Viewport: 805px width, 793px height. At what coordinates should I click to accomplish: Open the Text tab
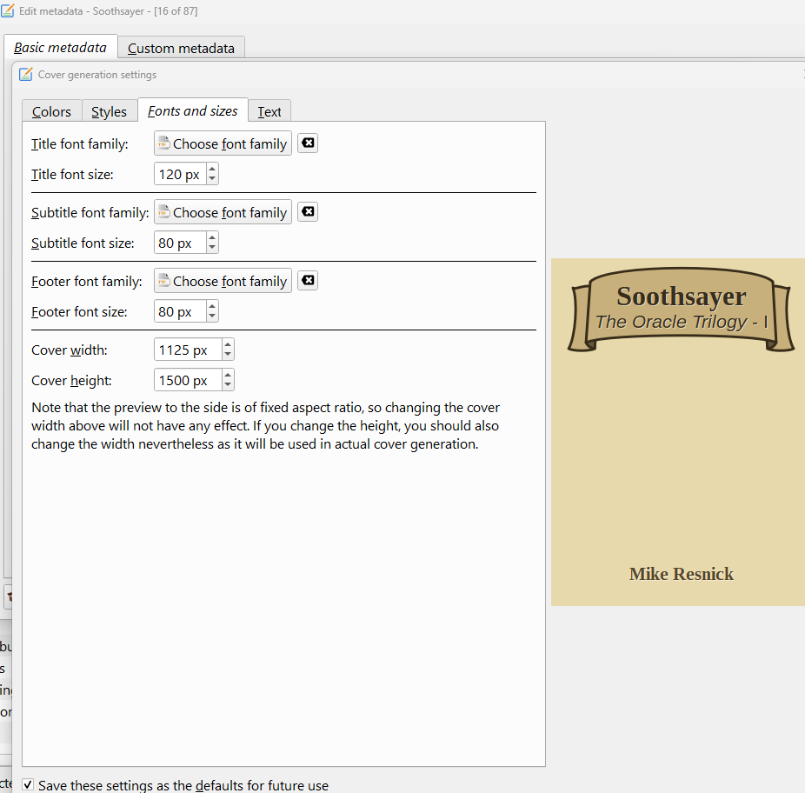click(x=269, y=111)
